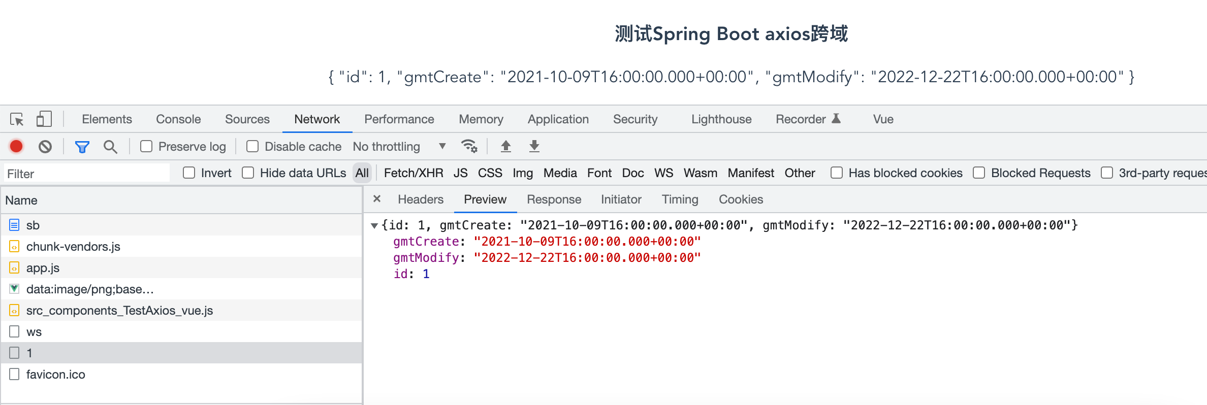Click the document icon beside sb
The height and width of the screenshot is (405, 1207).
click(14, 225)
